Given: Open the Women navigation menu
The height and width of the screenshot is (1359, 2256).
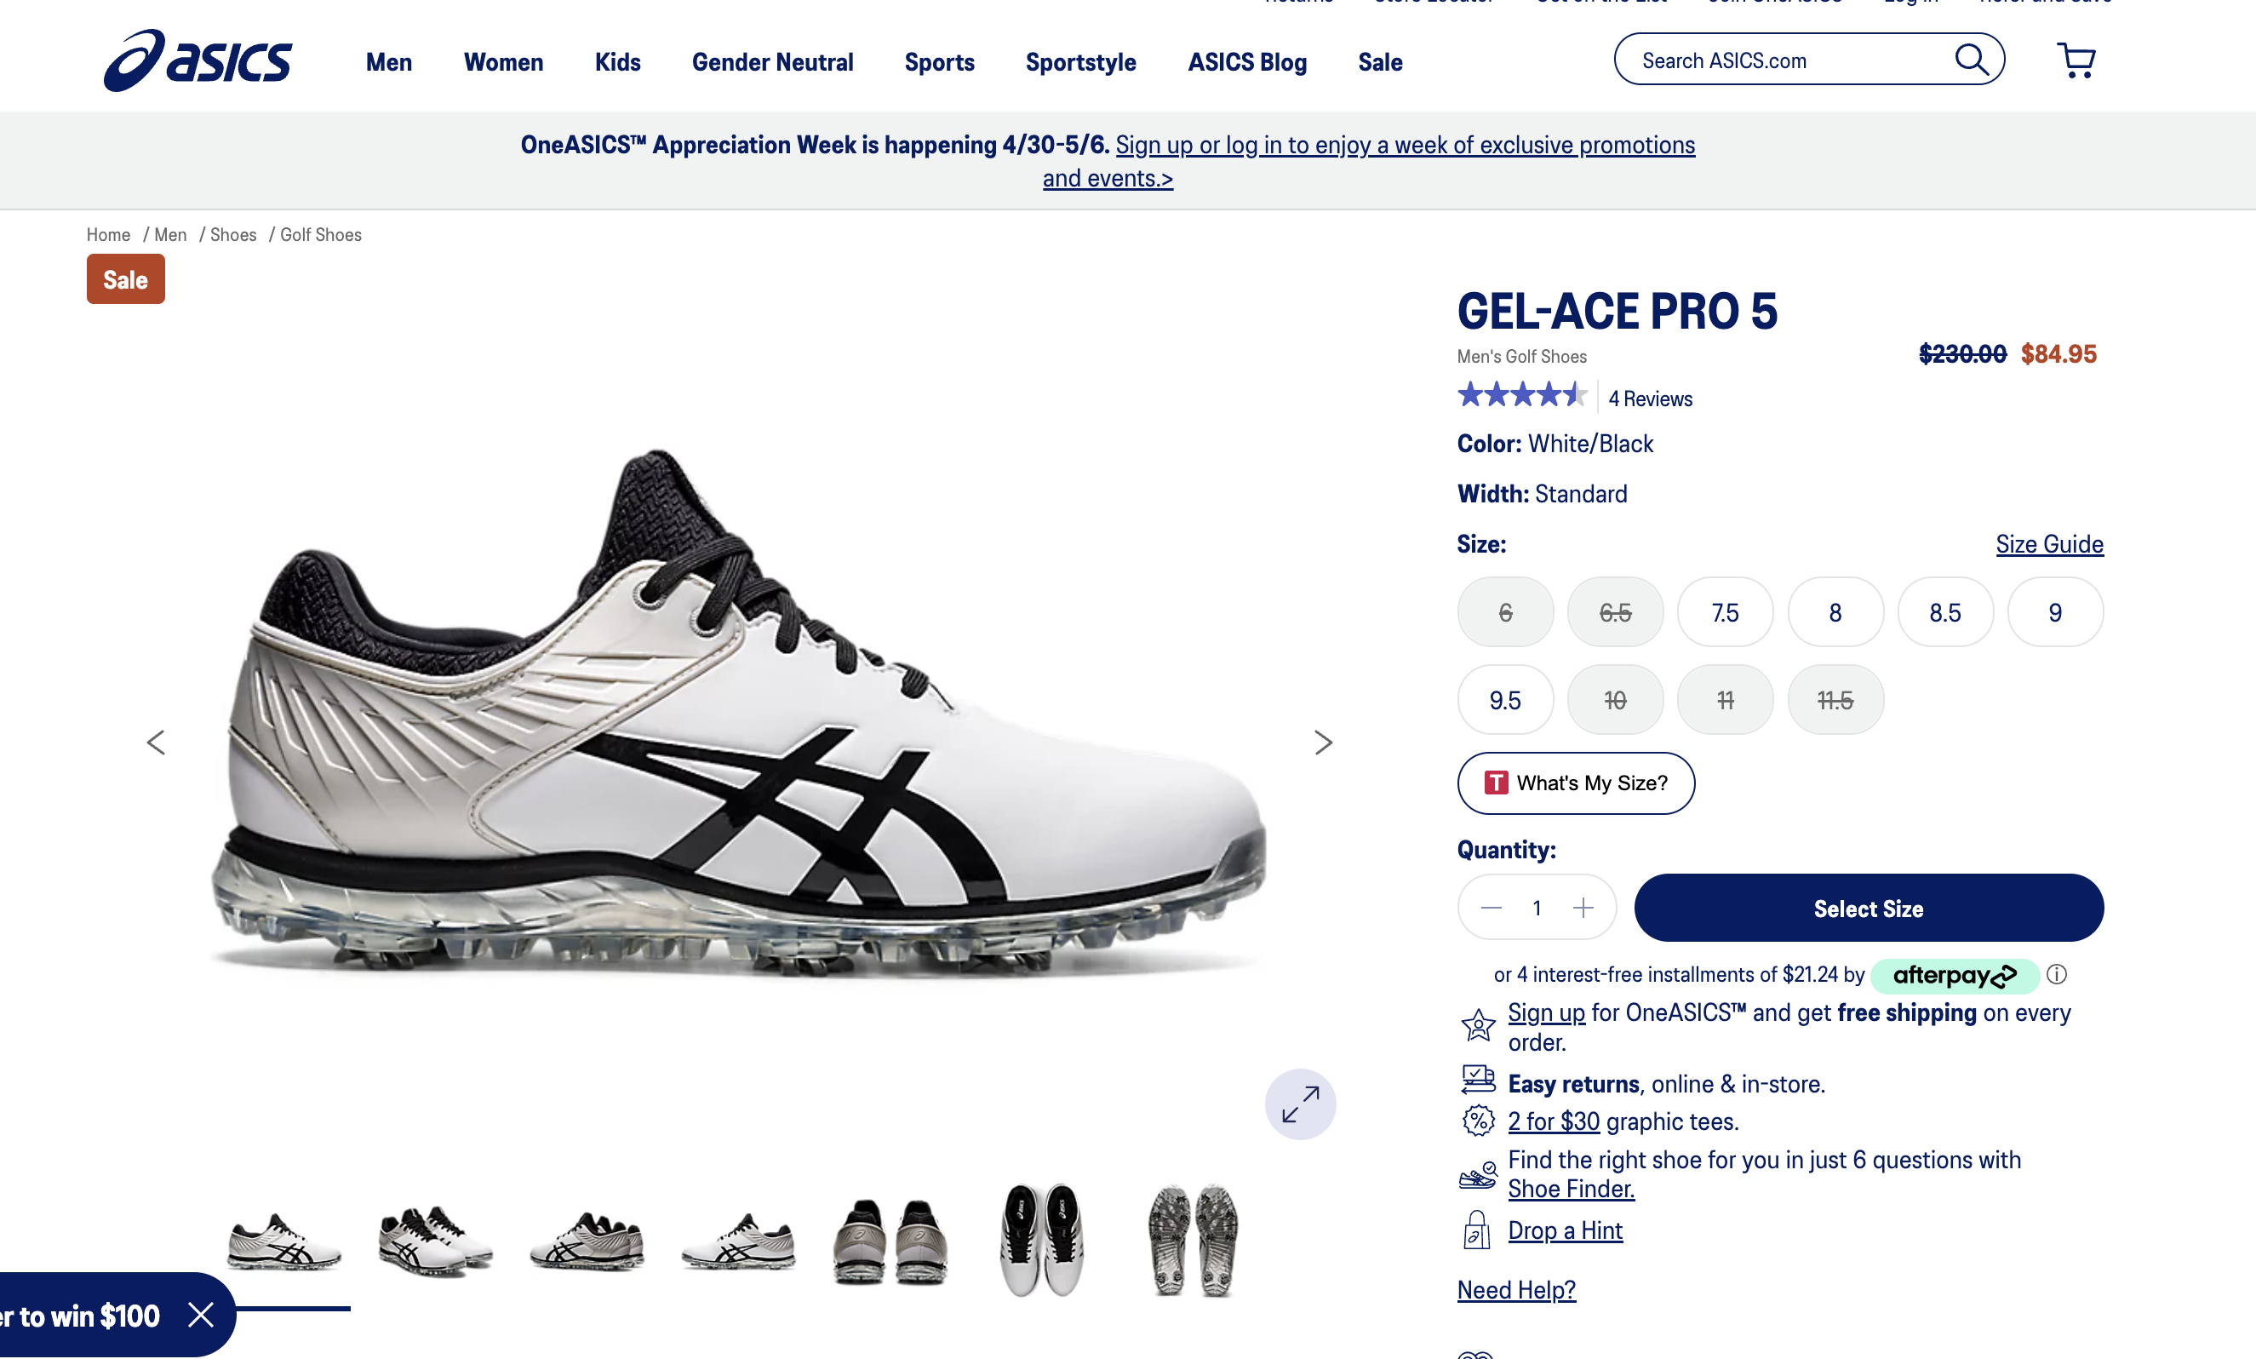Looking at the screenshot, I should tap(504, 61).
